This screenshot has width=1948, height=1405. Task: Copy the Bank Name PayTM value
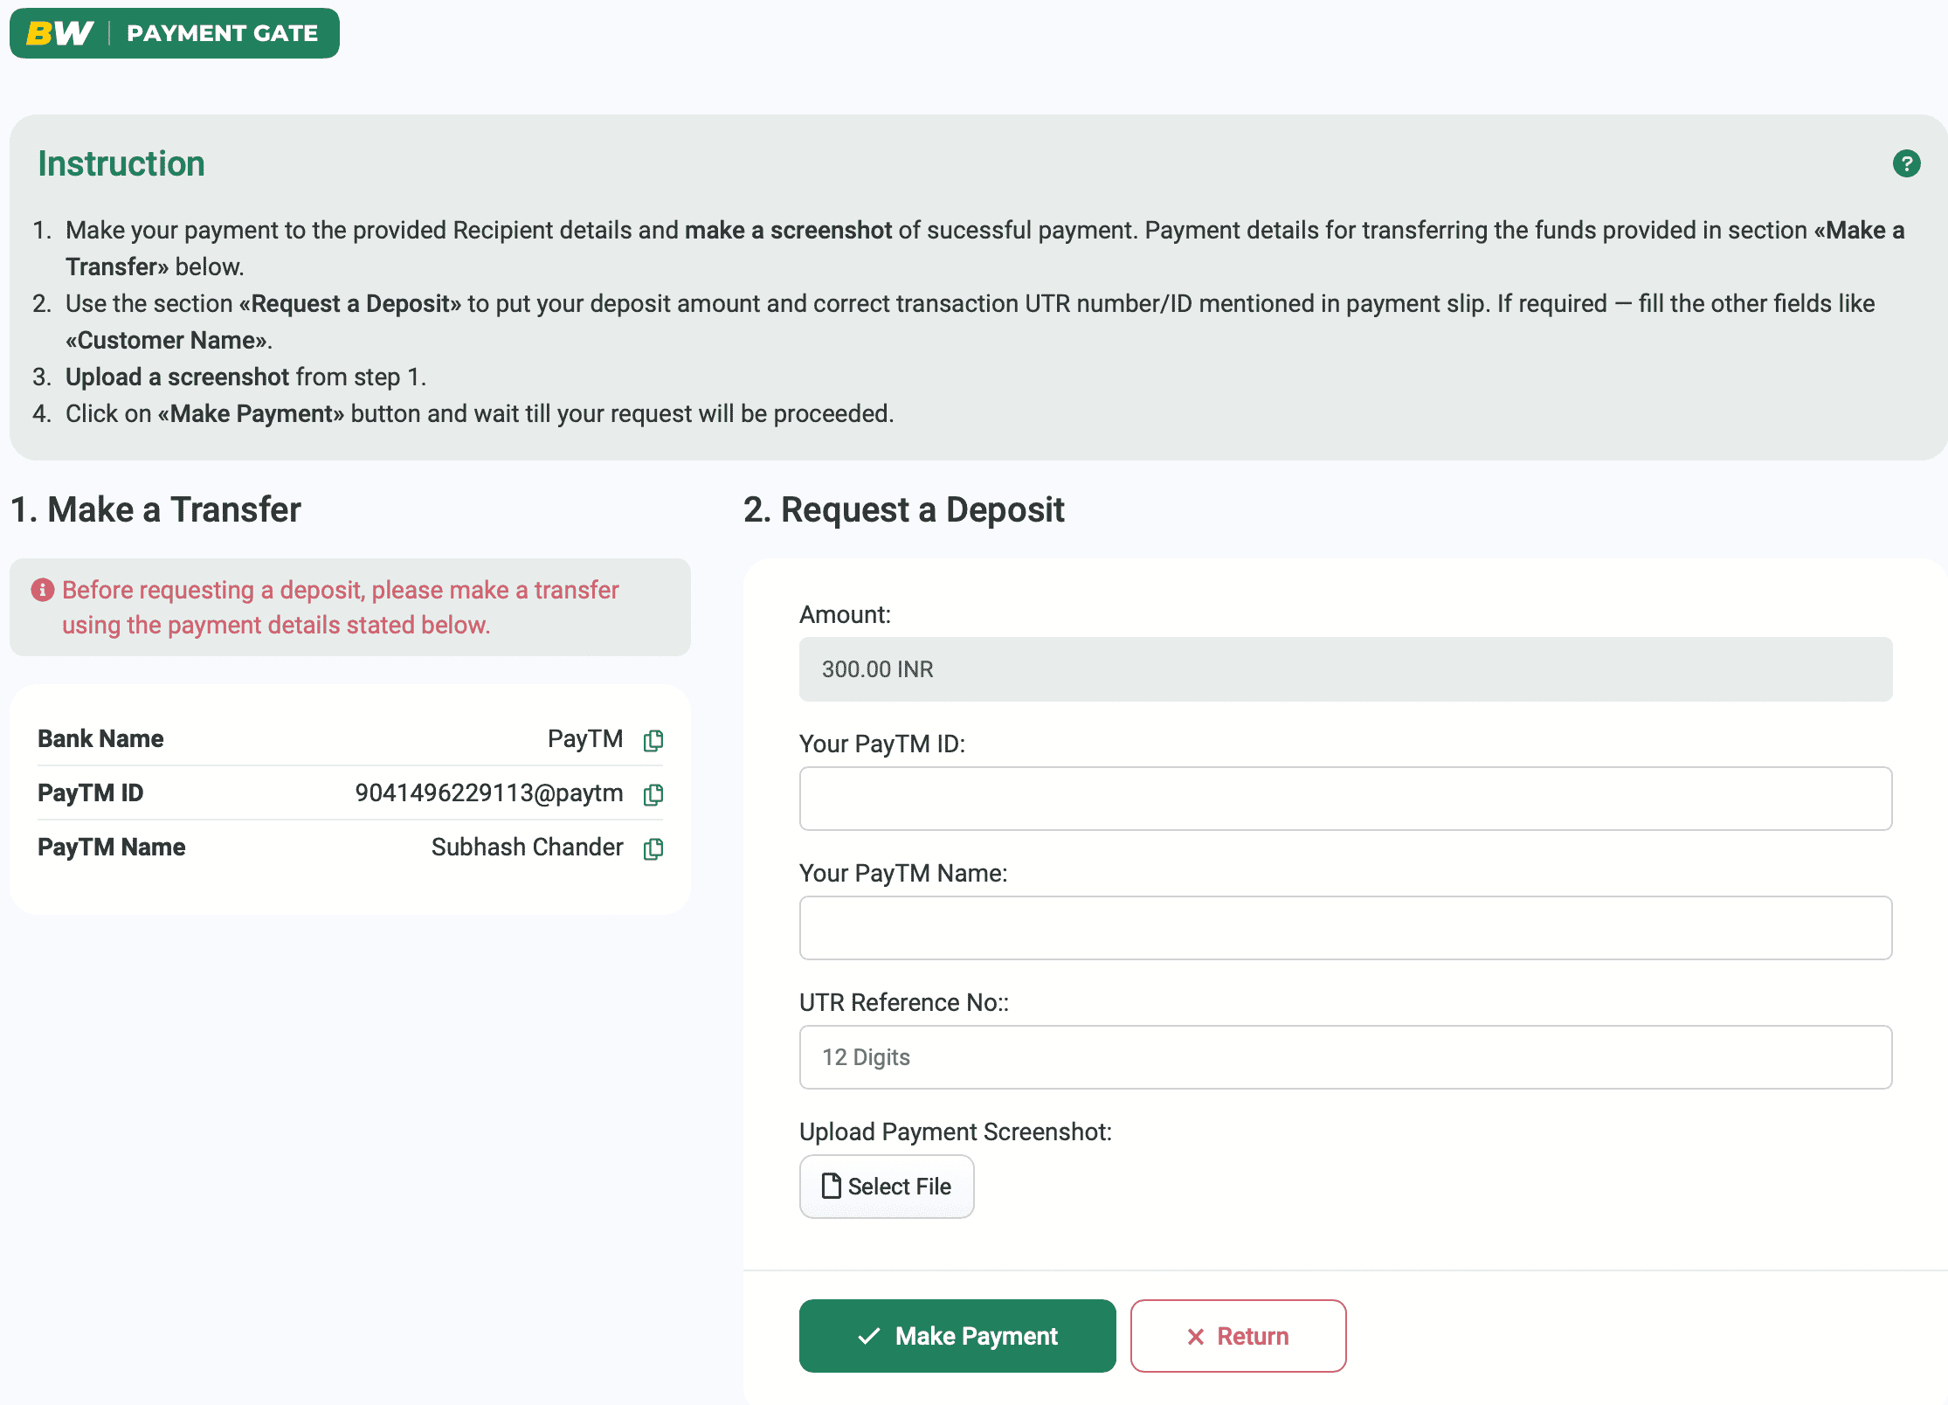pos(653,740)
